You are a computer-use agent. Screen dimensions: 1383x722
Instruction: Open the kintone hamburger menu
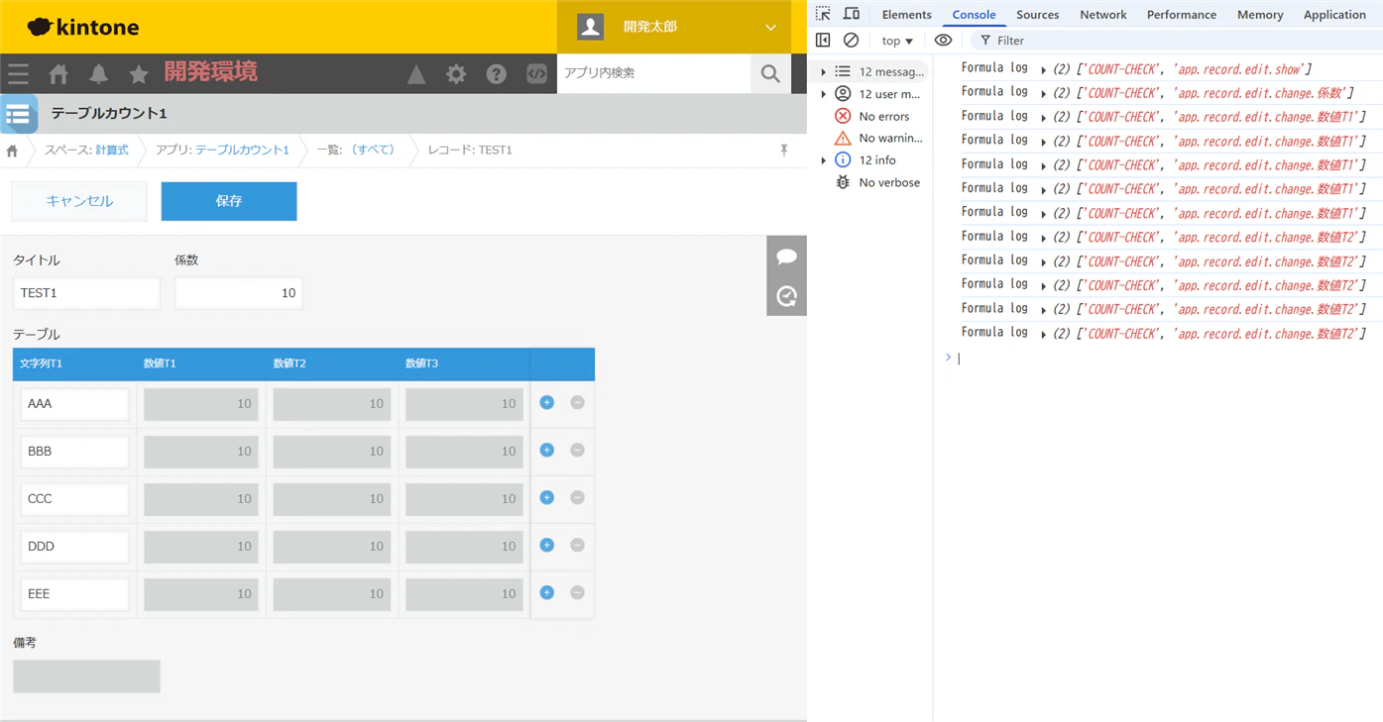pos(18,74)
